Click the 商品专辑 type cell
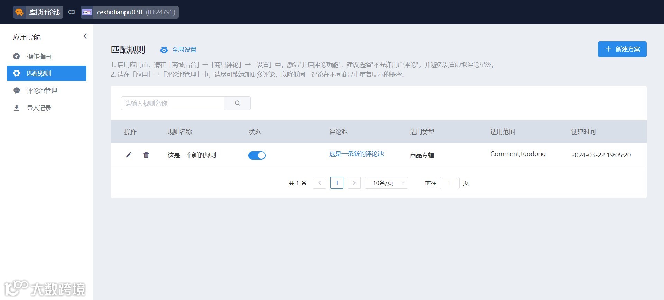The width and height of the screenshot is (664, 300). (422, 155)
